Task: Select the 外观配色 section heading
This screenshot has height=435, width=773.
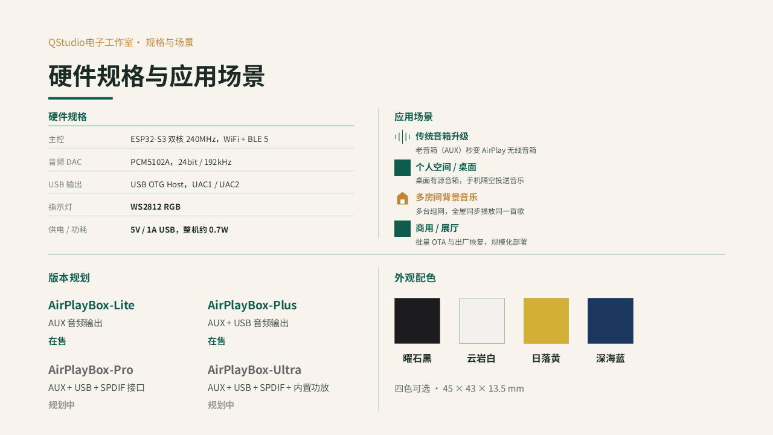Action: pos(415,278)
